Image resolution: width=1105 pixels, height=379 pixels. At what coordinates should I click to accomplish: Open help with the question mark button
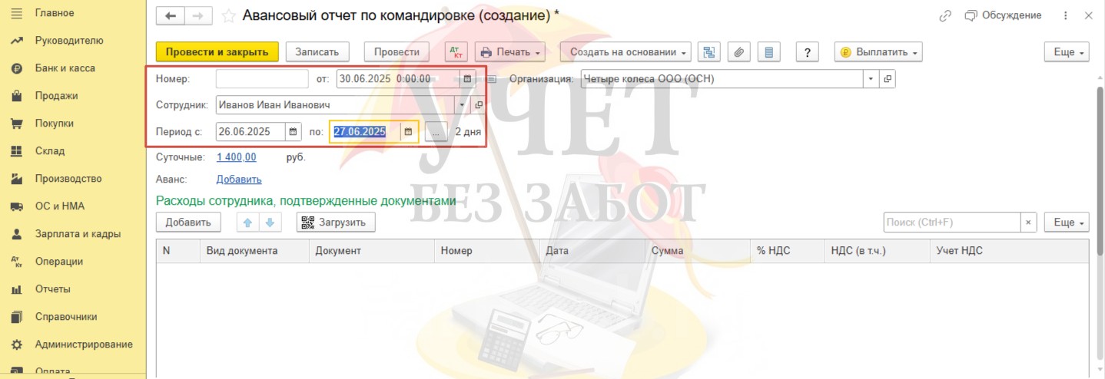point(807,52)
